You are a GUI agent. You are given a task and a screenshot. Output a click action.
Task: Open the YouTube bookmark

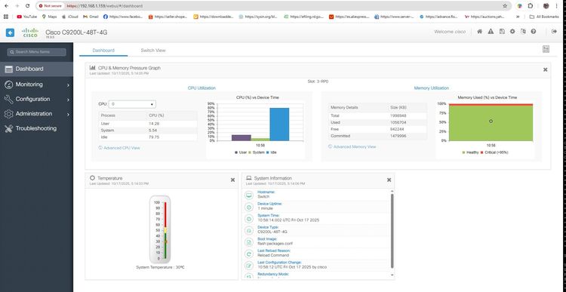coord(27,17)
